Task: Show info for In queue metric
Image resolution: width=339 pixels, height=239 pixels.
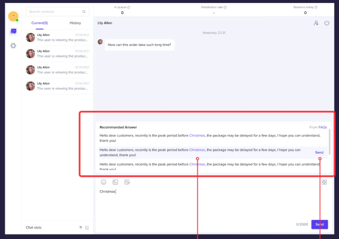Action: (129, 7)
